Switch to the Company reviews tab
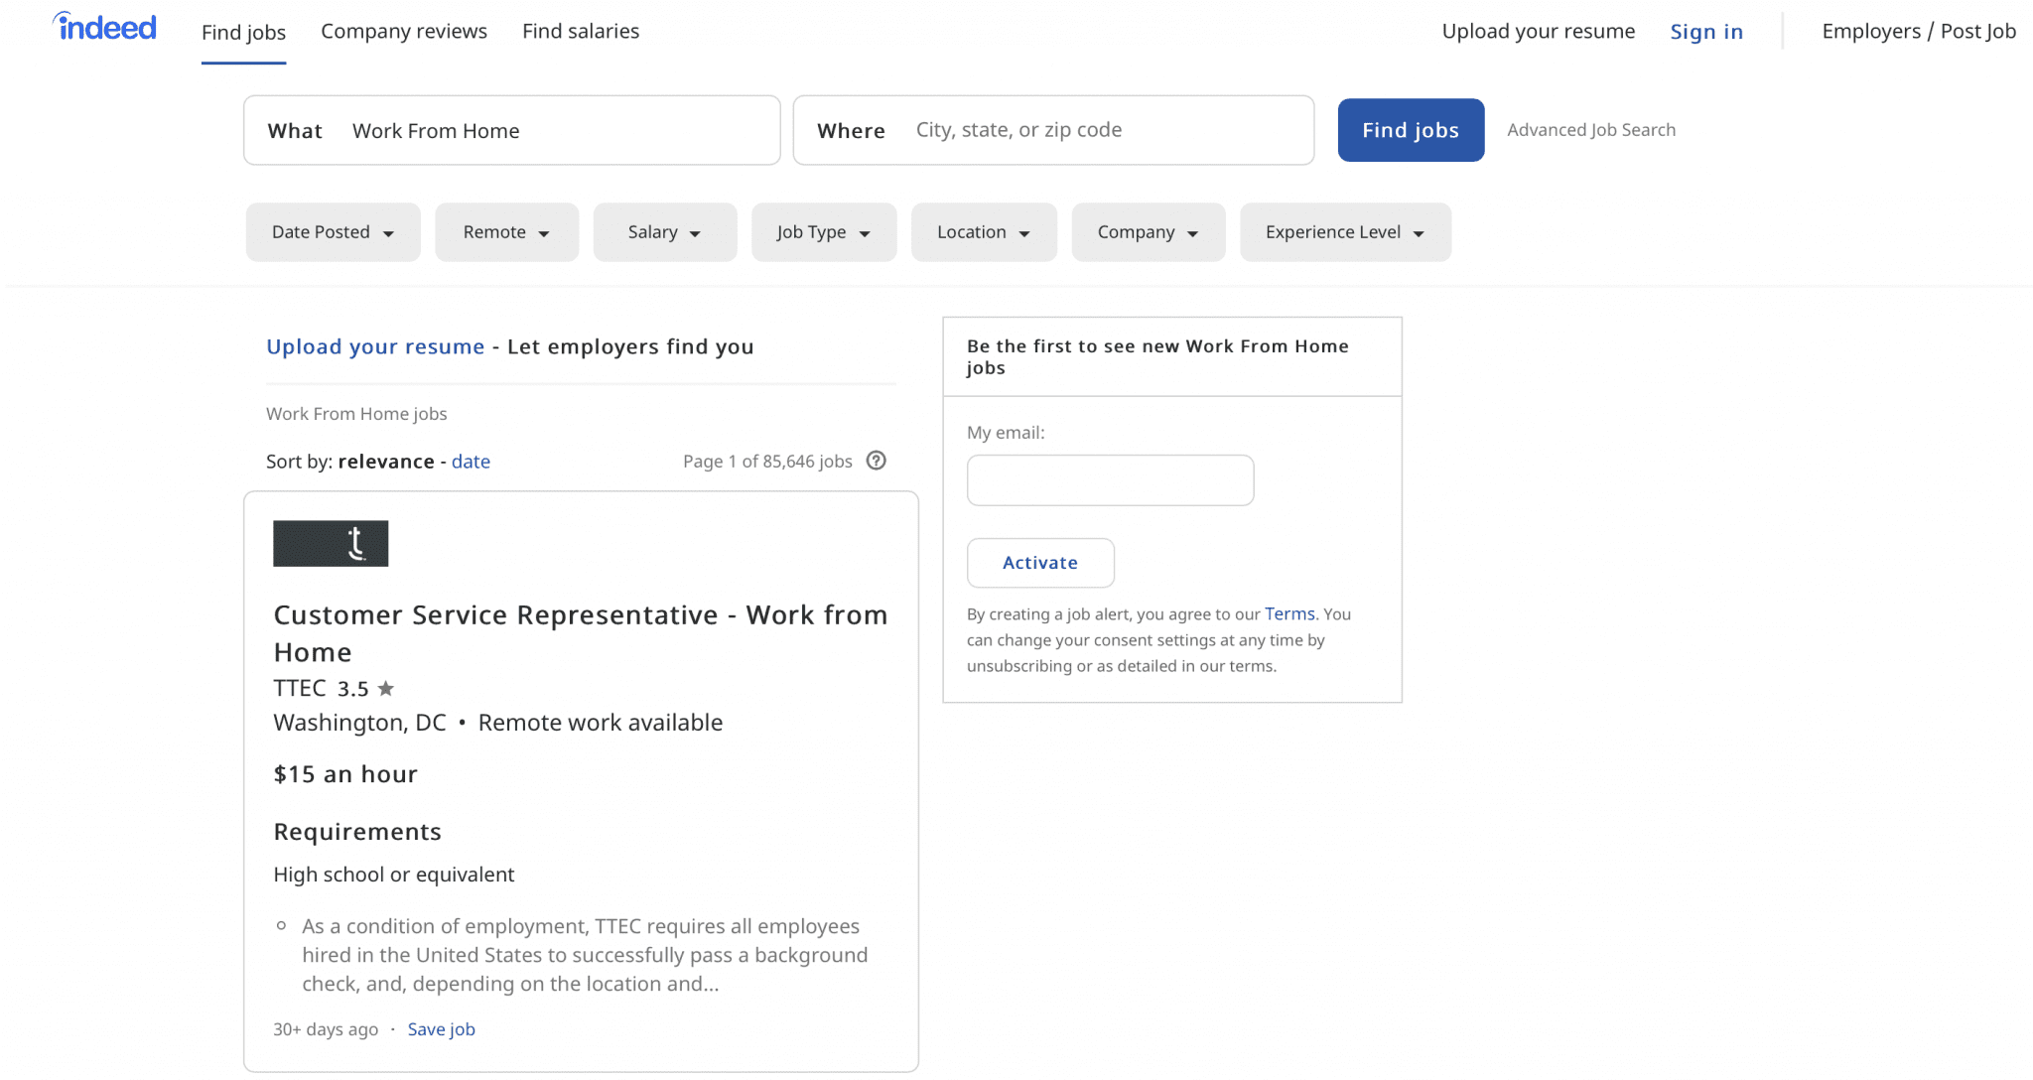This screenshot has width=2033, height=1080. click(x=404, y=31)
